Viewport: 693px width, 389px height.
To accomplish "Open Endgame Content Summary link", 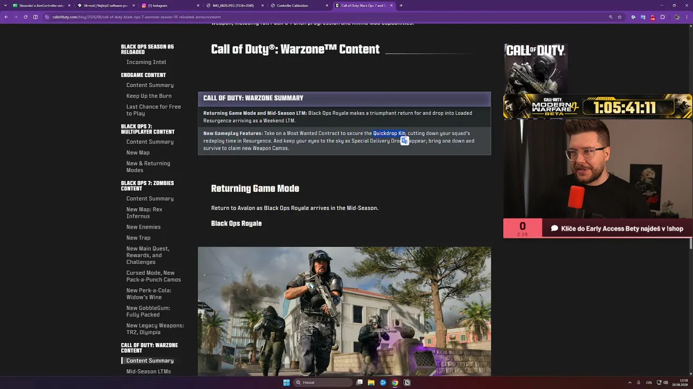I will click(150, 85).
